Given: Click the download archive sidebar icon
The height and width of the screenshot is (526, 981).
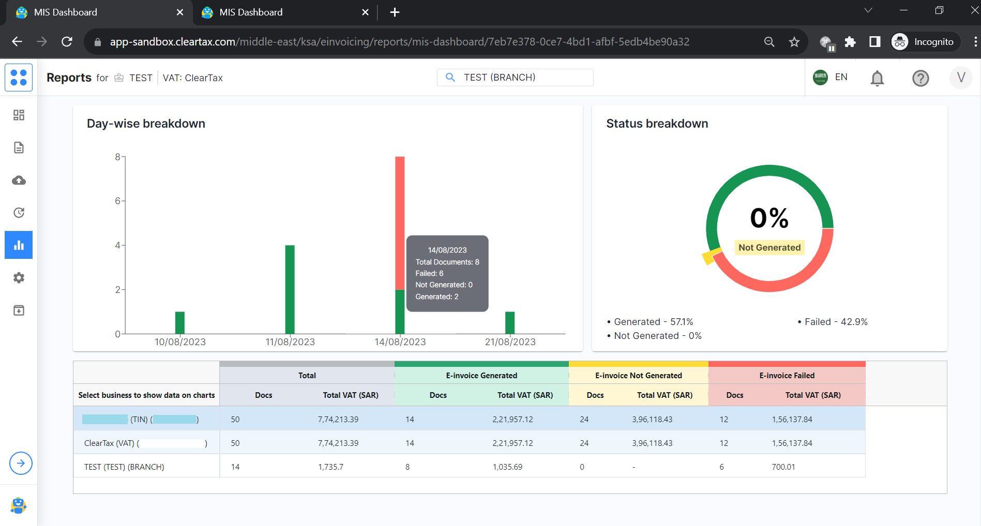Looking at the screenshot, I should tap(19, 311).
